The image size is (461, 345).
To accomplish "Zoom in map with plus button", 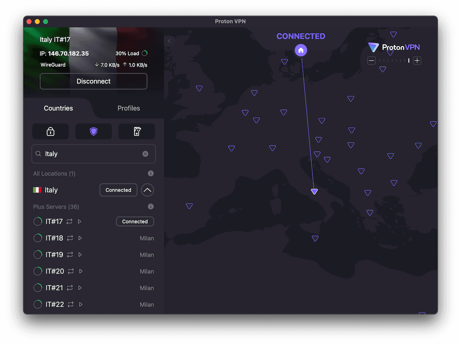I will tap(417, 60).
